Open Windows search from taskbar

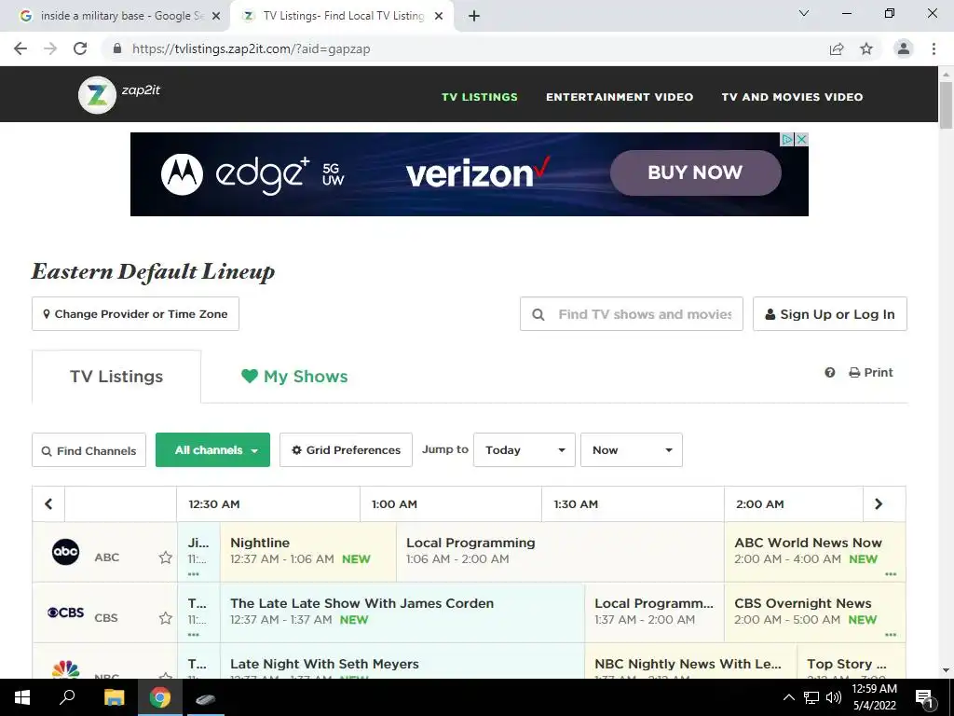click(67, 697)
